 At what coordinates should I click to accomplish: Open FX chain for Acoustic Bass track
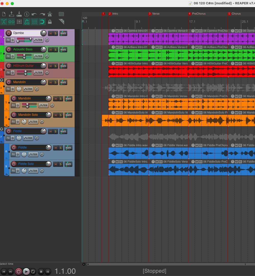[x=8, y=56]
